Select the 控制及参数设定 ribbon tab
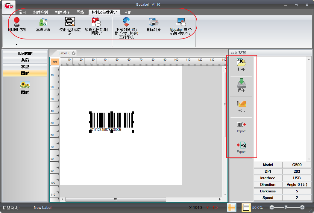 104,12
